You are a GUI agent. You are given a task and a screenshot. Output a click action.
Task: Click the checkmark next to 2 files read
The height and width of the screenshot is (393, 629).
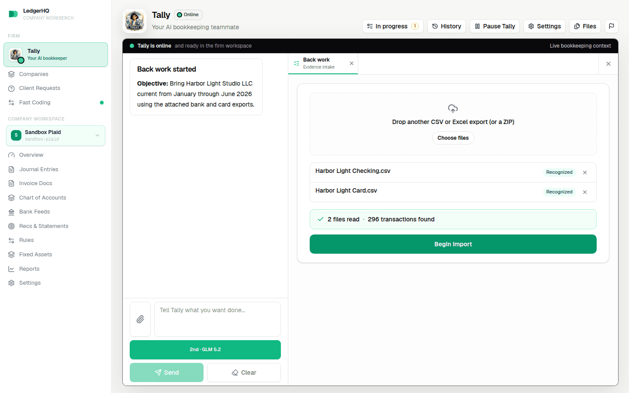[x=321, y=219]
